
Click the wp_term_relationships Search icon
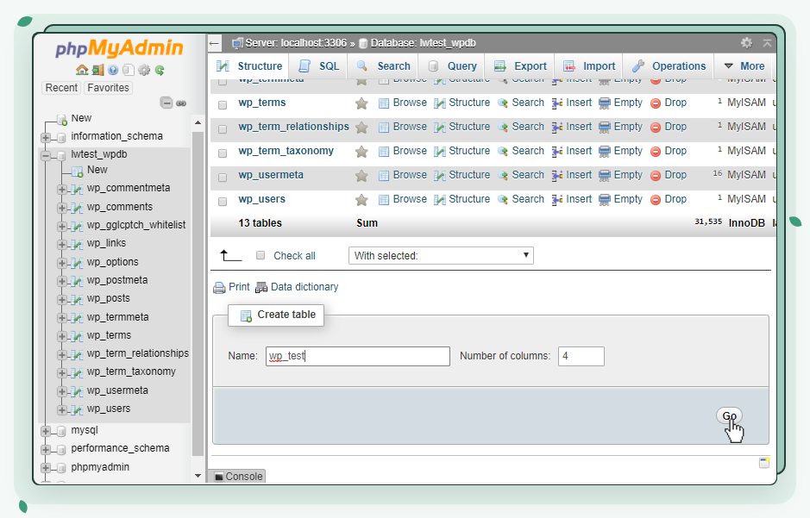point(503,128)
